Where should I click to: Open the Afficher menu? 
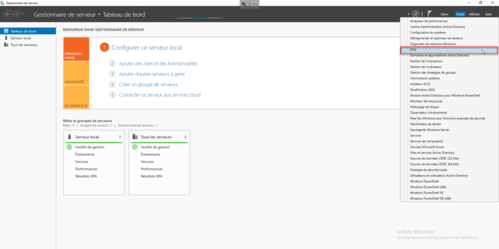[474, 14]
